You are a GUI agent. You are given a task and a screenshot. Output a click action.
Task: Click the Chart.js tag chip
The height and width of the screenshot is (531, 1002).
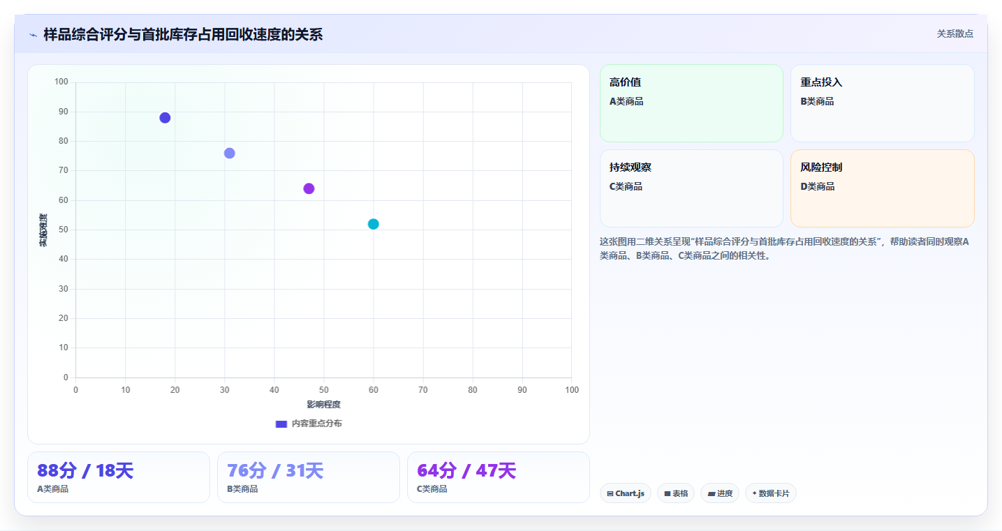click(626, 493)
